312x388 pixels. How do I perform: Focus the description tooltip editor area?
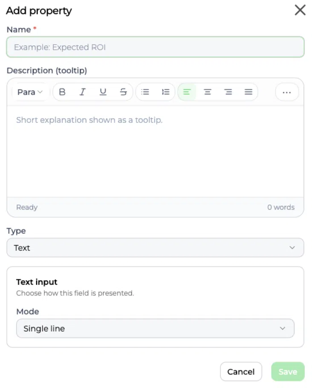(x=156, y=151)
